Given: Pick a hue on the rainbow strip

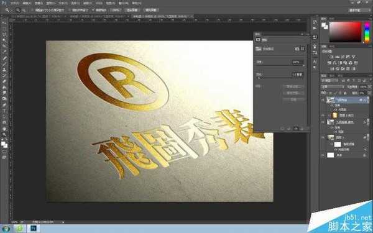Looking at the screenshot, I should click(367, 32).
